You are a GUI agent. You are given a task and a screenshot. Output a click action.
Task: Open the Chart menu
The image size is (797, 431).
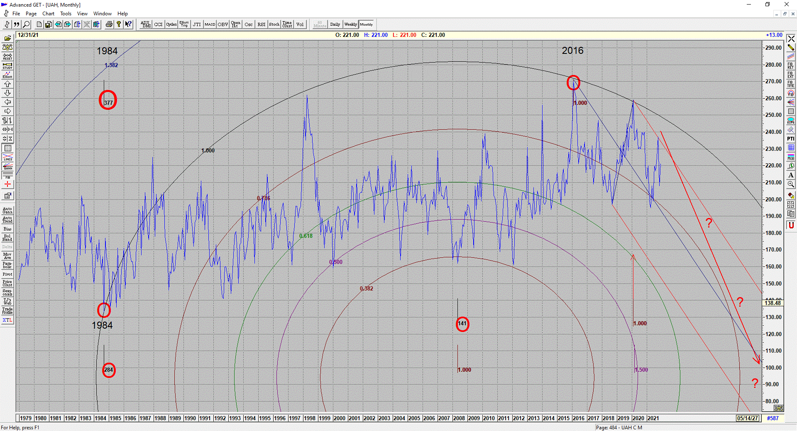48,14
